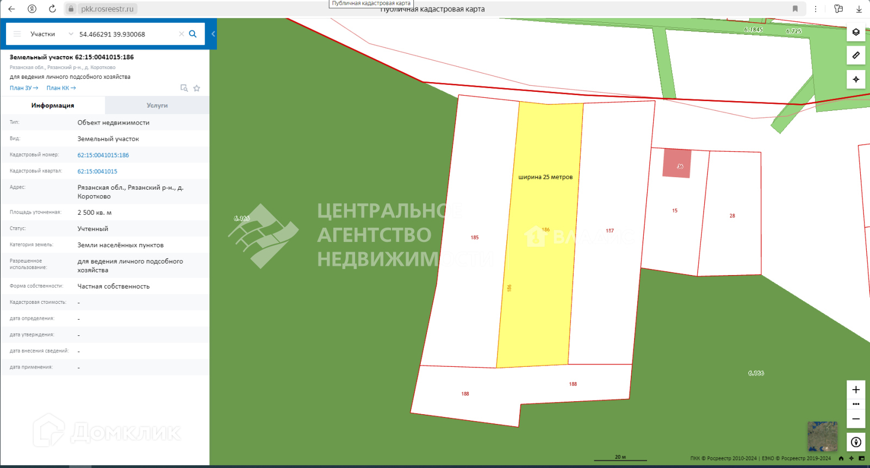This screenshot has height=468, width=870.
Task: Click the parcel title heading 62:15:0041015:186
Action: click(x=72, y=57)
